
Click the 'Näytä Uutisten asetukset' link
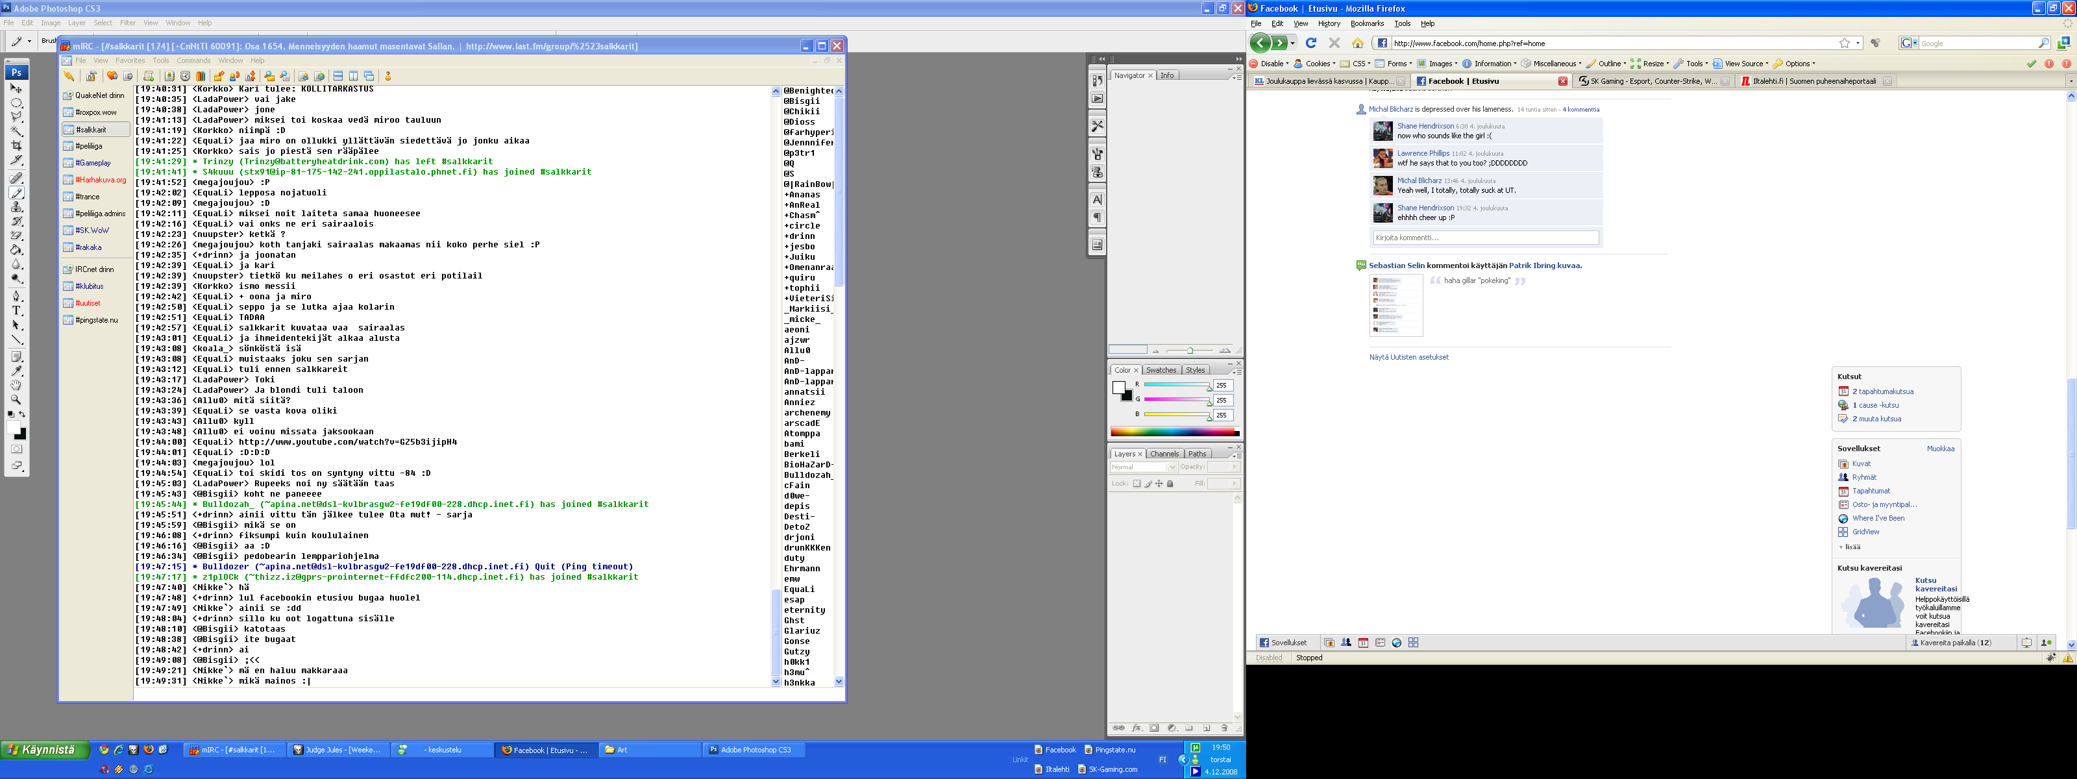coord(1408,357)
